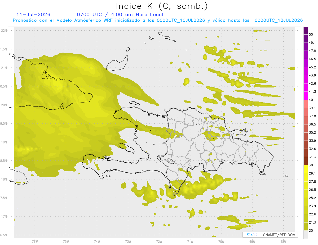Screen dimensions: 318x245
Task: Click the magenta color band between 41.3 and 42.6
Action: pos(306,87)
